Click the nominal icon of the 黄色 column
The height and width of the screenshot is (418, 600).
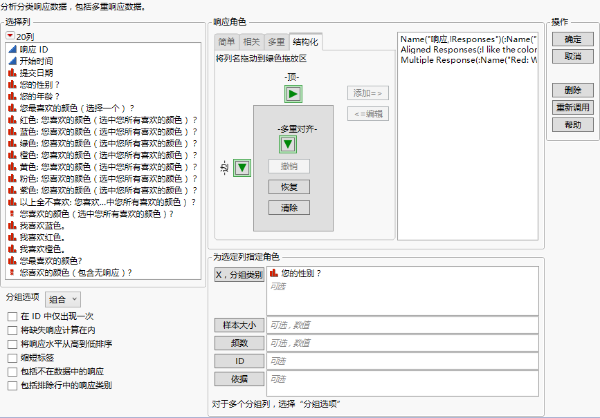click(x=12, y=167)
